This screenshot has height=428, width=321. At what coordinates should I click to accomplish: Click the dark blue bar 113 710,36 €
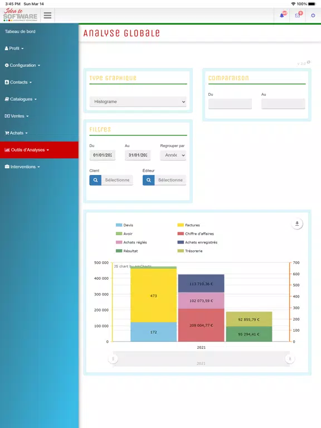201,284
